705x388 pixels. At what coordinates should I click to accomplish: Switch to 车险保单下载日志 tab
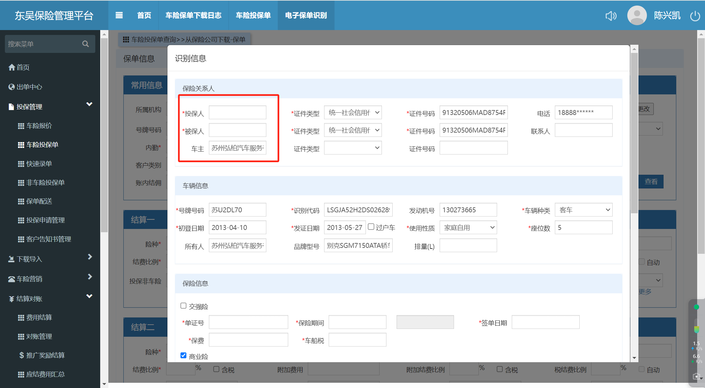coord(193,15)
